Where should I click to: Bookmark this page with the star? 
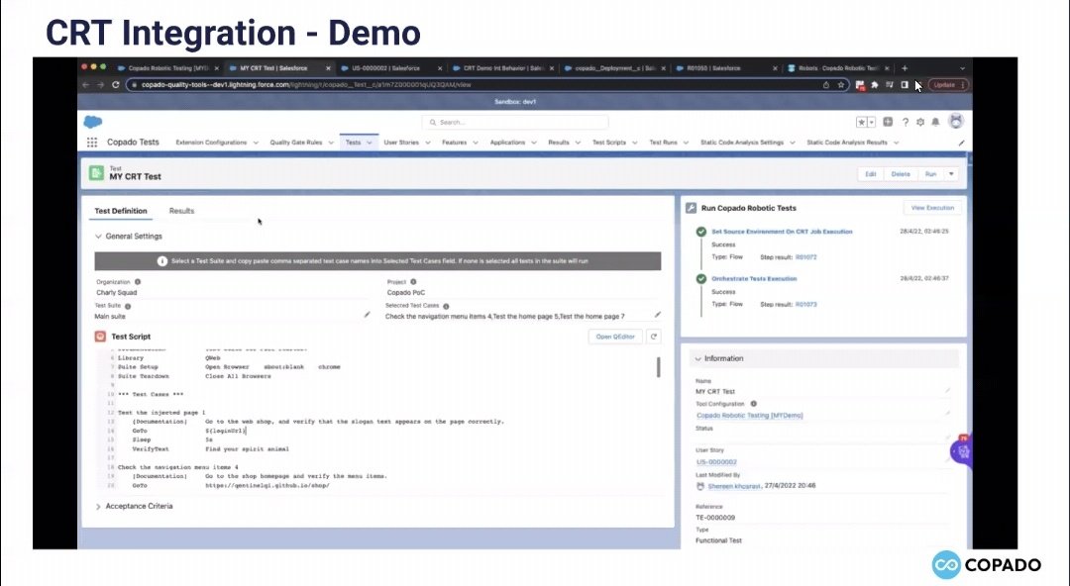pos(841,85)
